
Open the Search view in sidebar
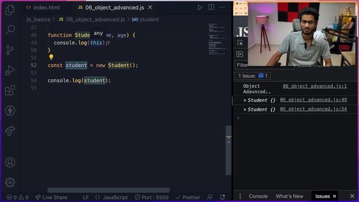pyautogui.click(x=10, y=30)
